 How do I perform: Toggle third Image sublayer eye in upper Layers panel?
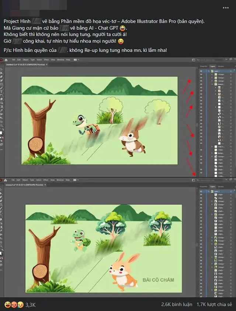pyautogui.click(x=201, y=81)
